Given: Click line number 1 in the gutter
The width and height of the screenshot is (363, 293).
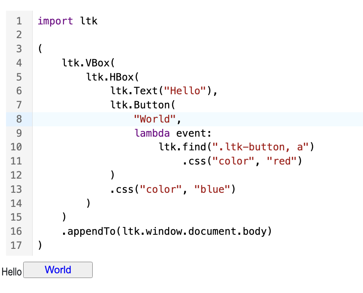Looking at the screenshot, I should point(18,21).
